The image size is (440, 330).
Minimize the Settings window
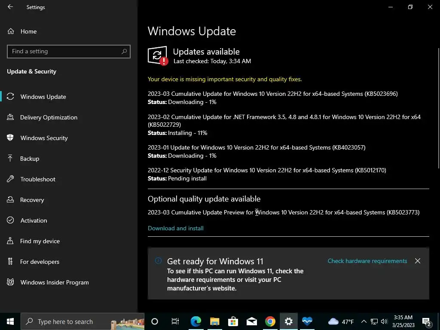(x=391, y=7)
